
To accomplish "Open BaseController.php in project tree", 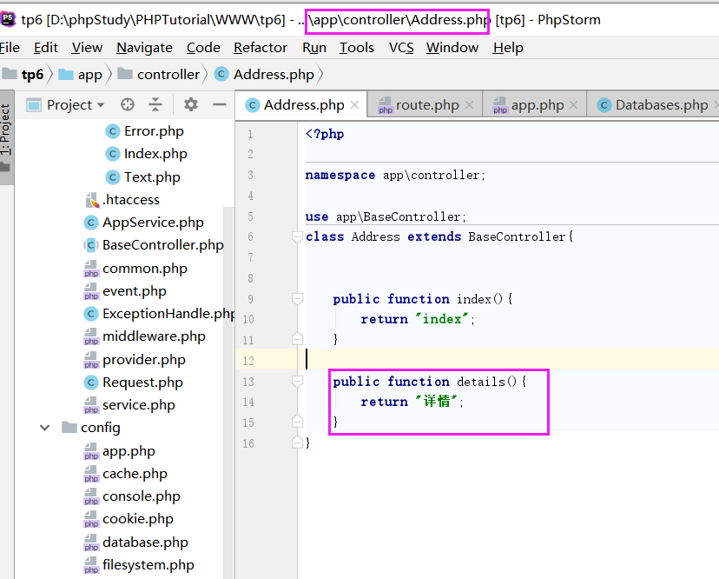I will coord(162,245).
